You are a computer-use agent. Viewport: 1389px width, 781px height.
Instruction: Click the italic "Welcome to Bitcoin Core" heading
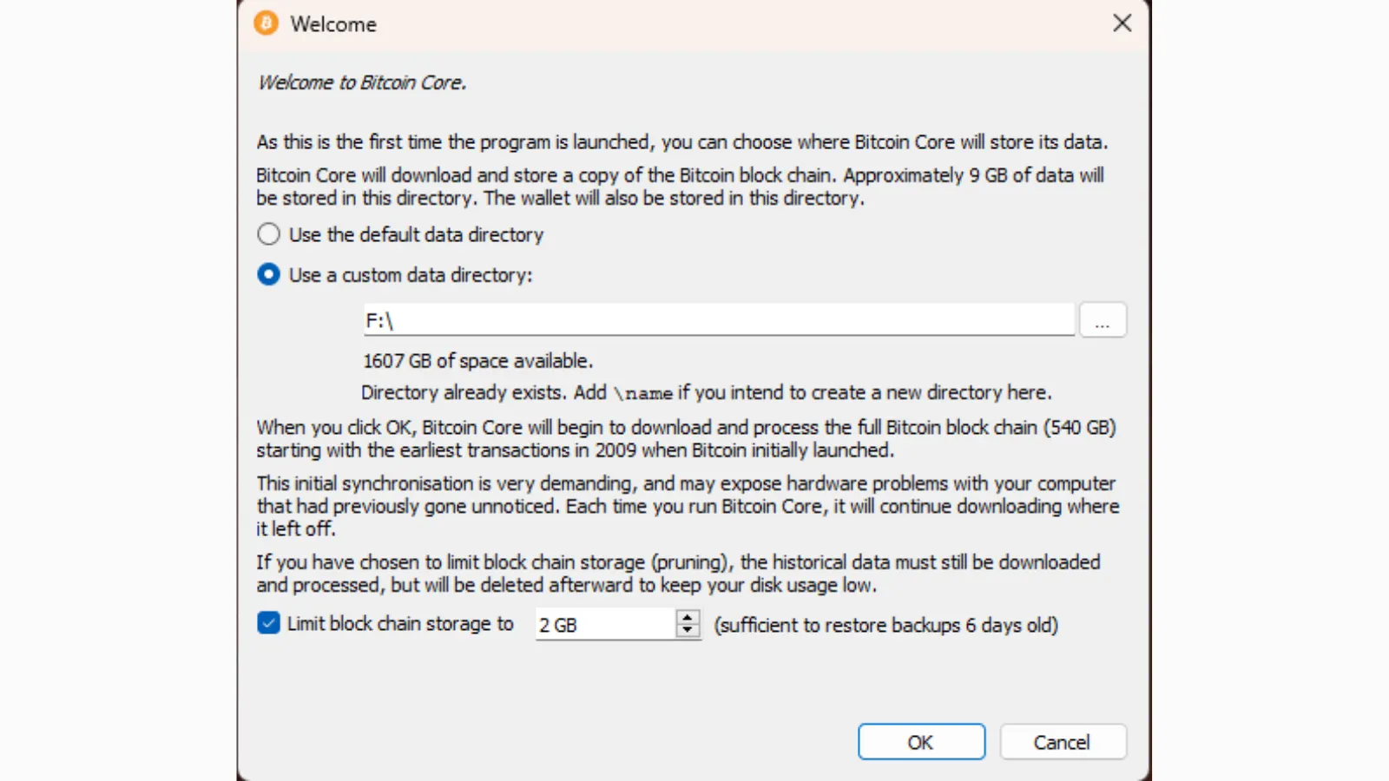[x=362, y=82]
